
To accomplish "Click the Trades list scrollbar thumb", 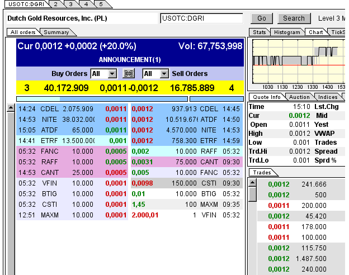I will click(252, 194).
